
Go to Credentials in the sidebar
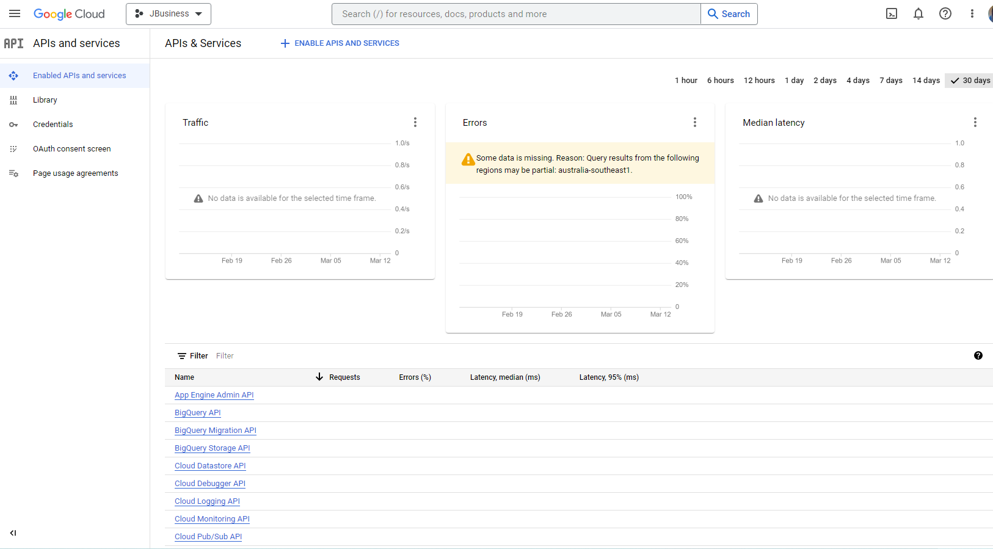(53, 124)
